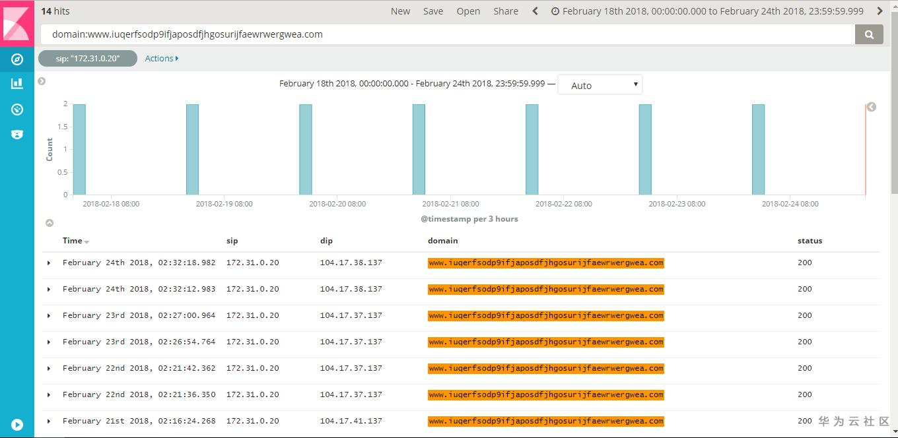Click timestamp February 22nd 2018, 02:21:42.362
Image resolution: width=898 pixels, height=438 pixels.
point(139,368)
